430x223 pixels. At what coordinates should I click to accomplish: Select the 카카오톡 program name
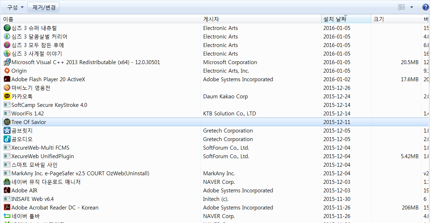click(x=22, y=96)
